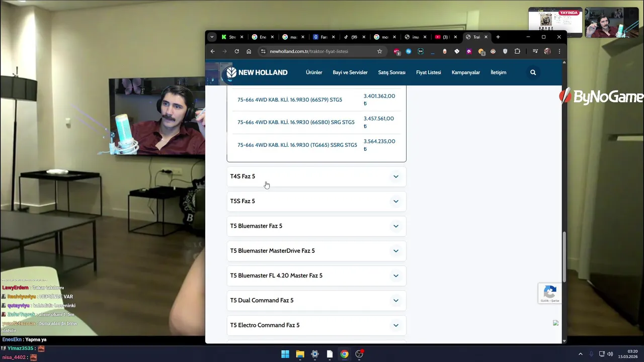Open the Fiyat Listesi menu
Screen dimensions: 644x362
pos(429,72)
